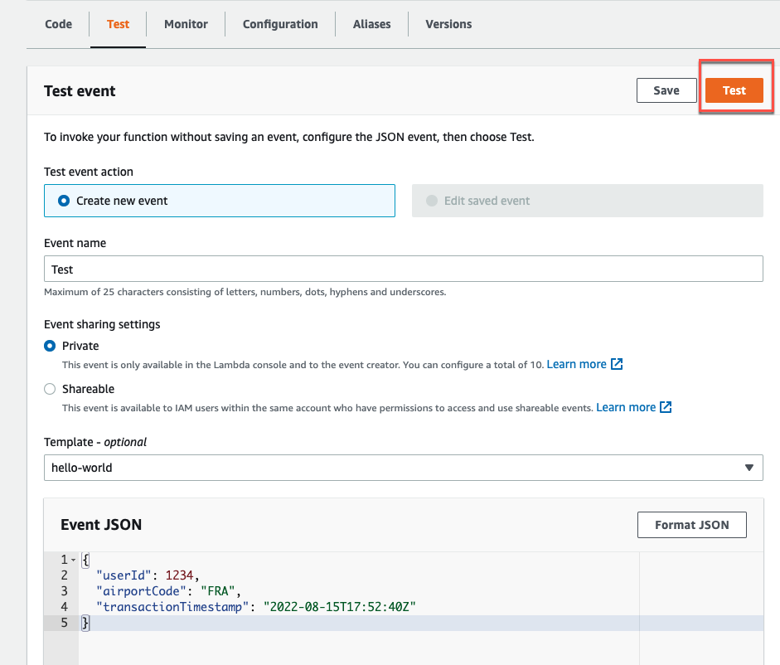Open the Versions tab
Screen dimensions: 780x665
tap(448, 24)
